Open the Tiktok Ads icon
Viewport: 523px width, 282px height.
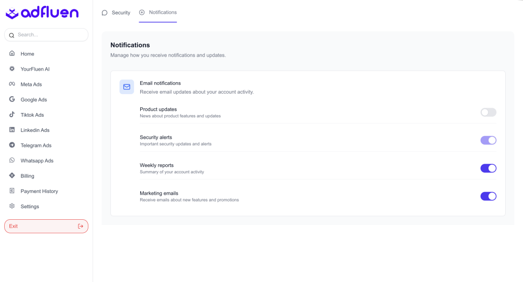coord(12,115)
